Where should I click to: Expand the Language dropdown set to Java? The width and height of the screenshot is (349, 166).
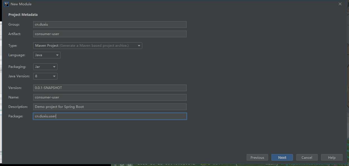click(x=47, y=55)
